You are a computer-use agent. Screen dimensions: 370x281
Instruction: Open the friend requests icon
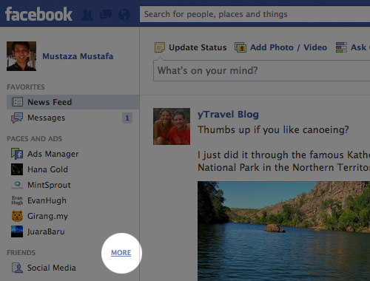87,15
